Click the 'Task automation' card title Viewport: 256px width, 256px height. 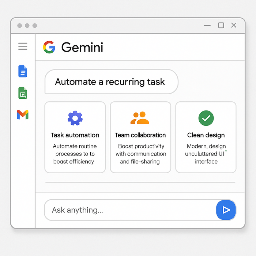pyautogui.click(x=75, y=135)
